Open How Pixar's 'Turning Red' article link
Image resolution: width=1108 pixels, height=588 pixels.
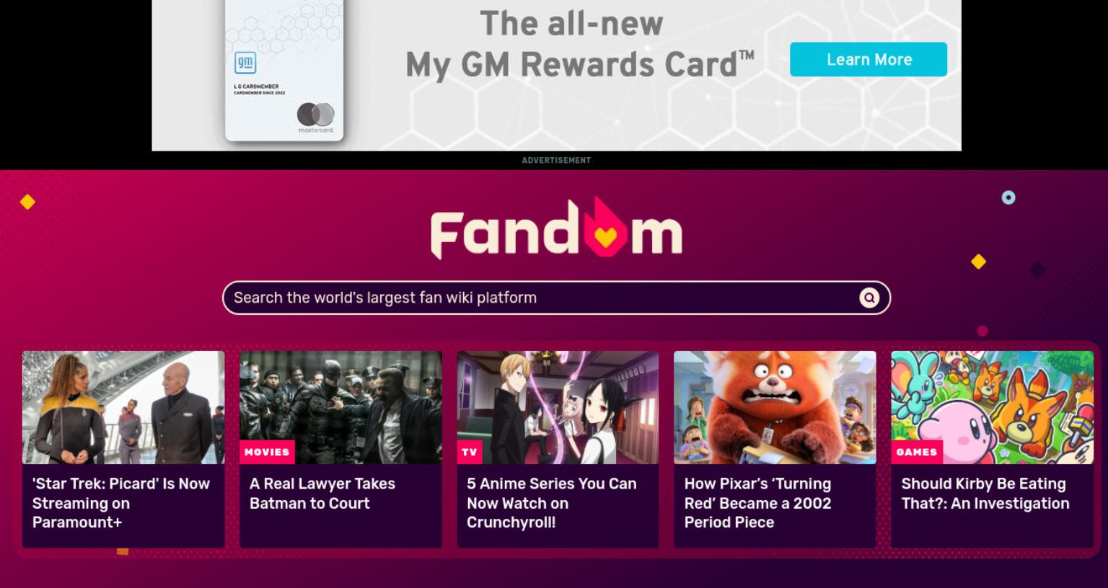(x=758, y=503)
